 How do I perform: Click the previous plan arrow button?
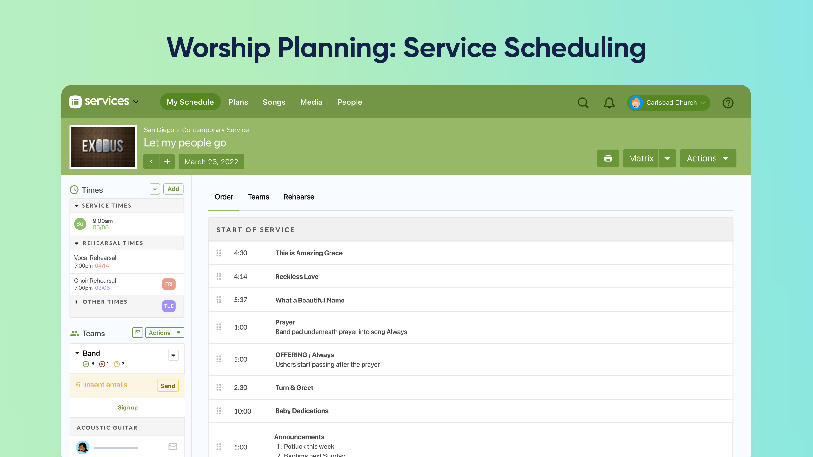point(151,161)
